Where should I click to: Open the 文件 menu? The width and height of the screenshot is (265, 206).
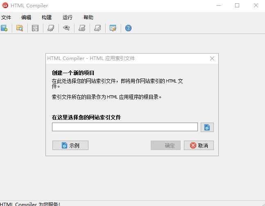tap(6, 18)
